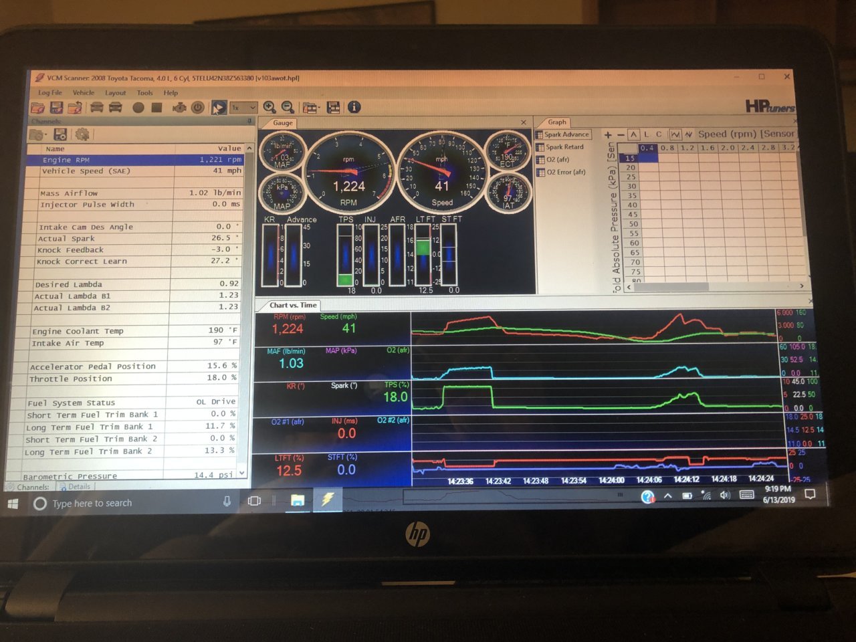Switch to the Details bottom tab
The image size is (856, 642).
click(75, 487)
